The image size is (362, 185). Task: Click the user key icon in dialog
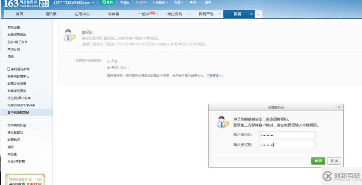point(223,122)
